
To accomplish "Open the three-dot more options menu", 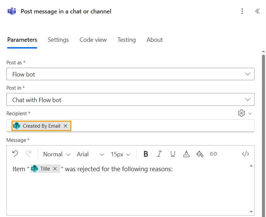I will [x=242, y=11].
